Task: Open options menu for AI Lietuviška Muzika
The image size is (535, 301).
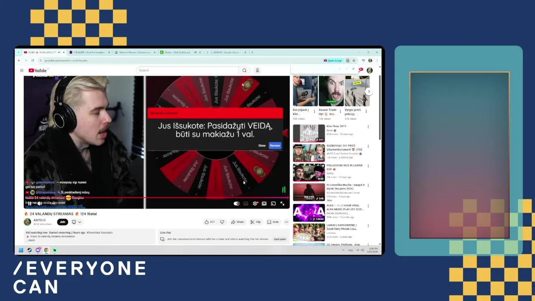Action: (x=368, y=186)
